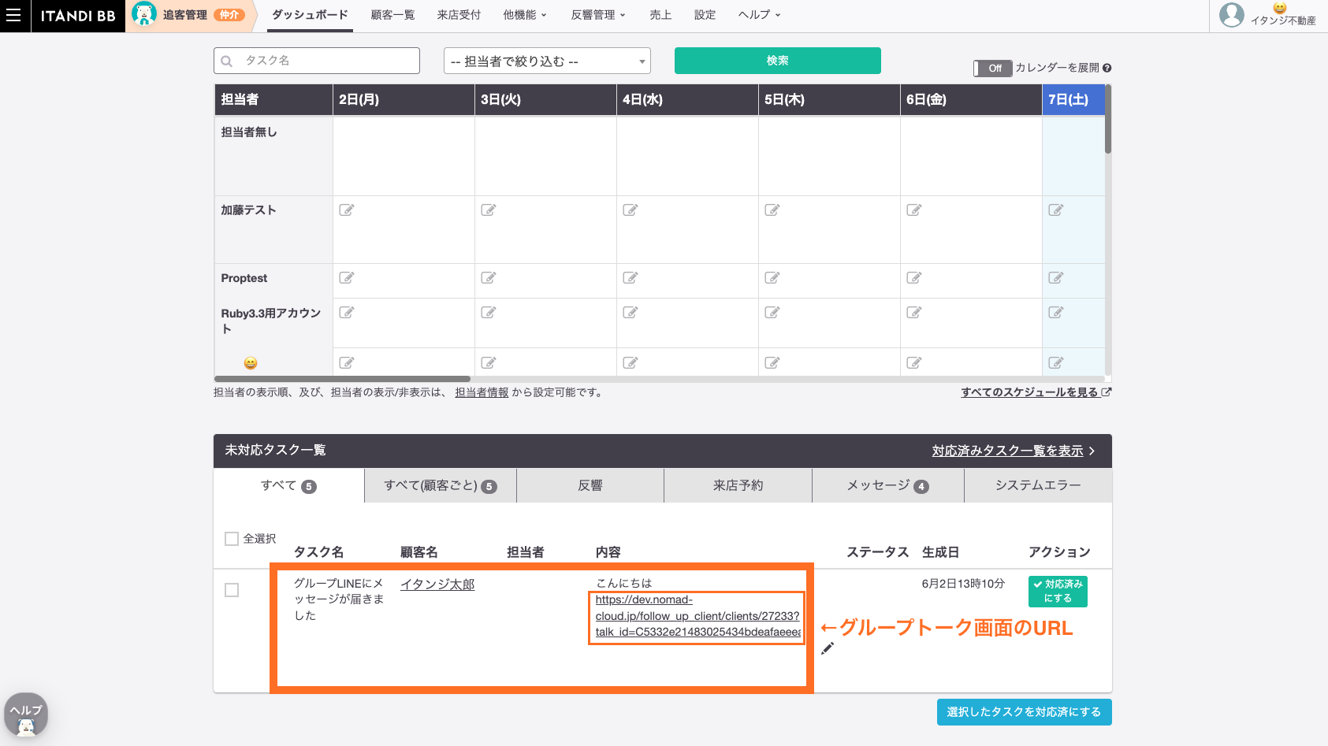1328x746 pixels.
Task: Click the 対応済みにする button
Action: [1058, 592]
